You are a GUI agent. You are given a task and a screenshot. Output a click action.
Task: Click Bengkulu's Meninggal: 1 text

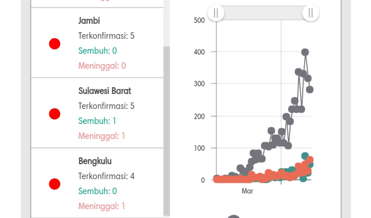(102, 206)
